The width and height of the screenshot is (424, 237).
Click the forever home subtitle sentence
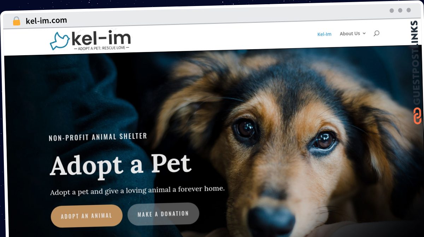[137, 190]
